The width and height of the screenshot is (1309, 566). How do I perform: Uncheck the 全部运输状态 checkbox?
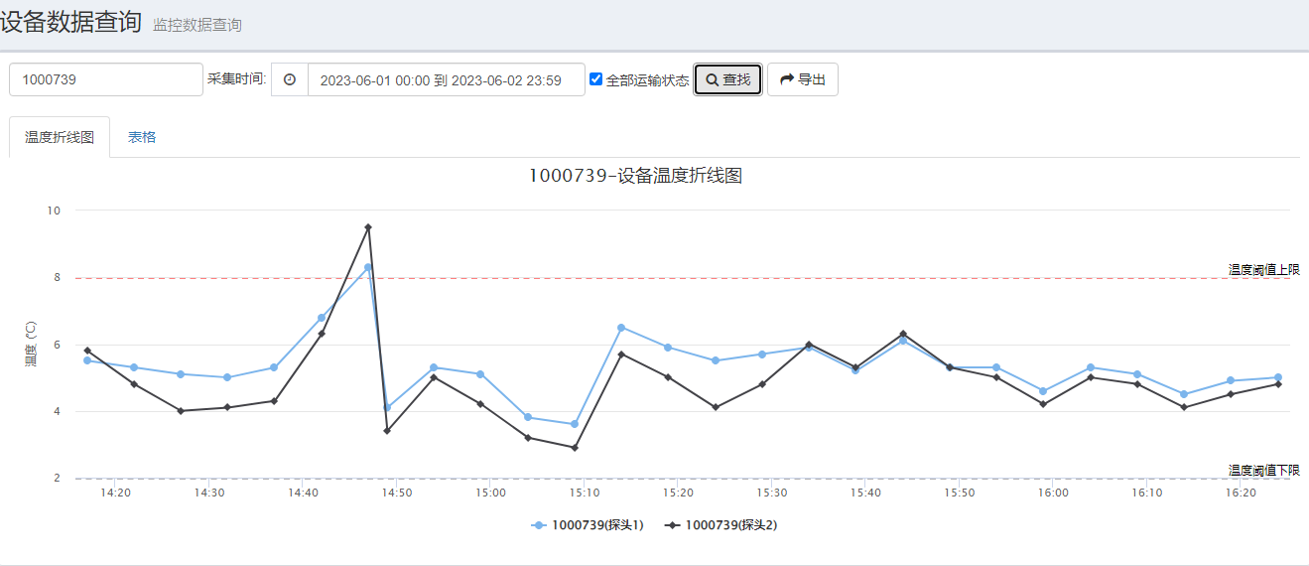[596, 79]
